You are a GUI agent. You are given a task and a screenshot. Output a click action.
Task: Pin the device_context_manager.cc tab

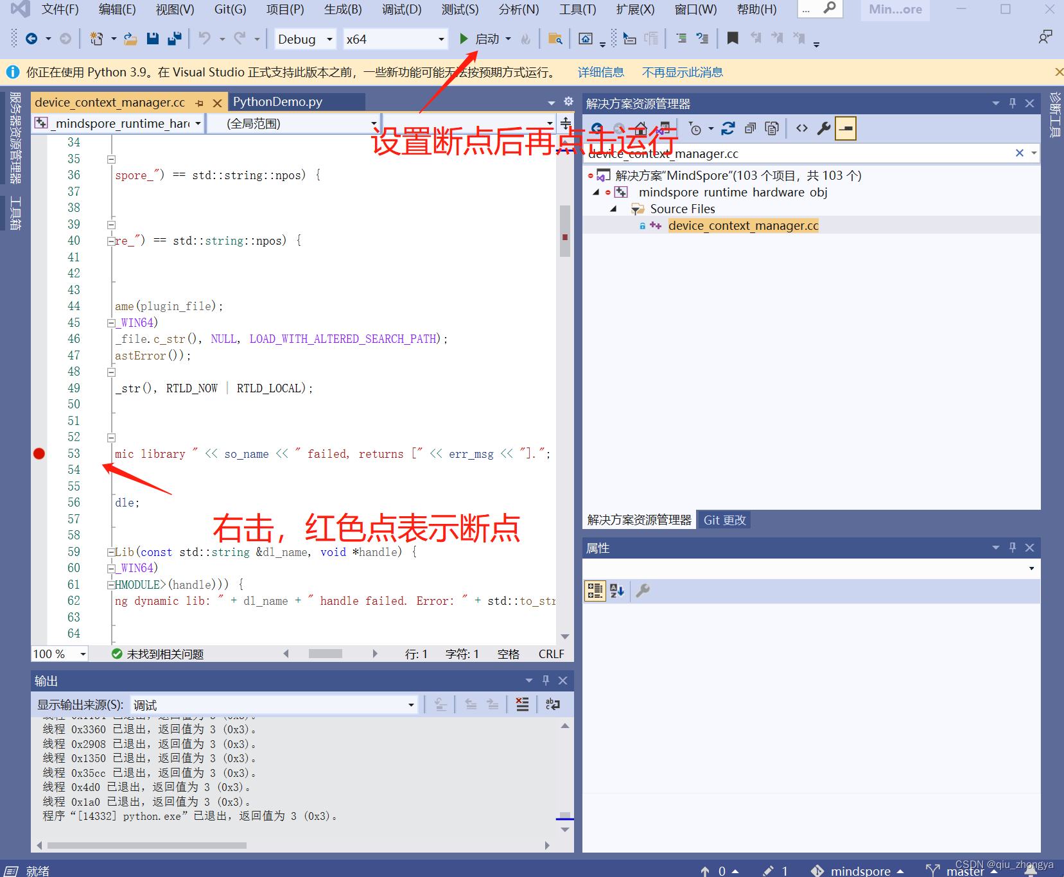click(200, 103)
